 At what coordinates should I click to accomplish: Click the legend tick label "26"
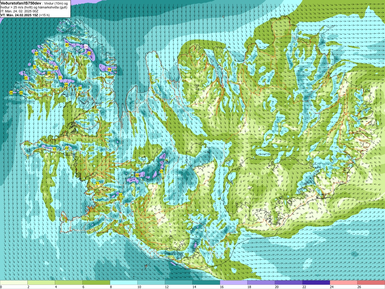(x=359, y=287)
